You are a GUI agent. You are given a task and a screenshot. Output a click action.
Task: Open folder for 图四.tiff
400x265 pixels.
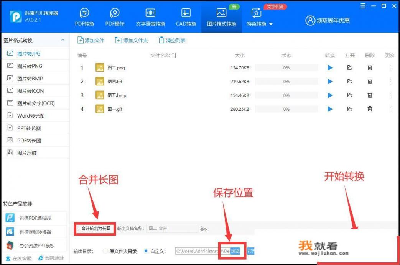pyautogui.click(x=350, y=82)
